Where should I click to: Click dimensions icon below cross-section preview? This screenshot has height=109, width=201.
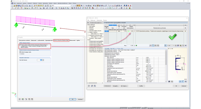[180, 81]
